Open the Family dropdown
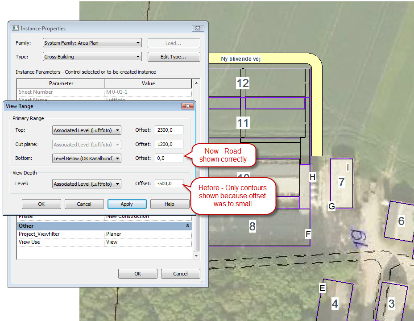The height and width of the screenshot is (321, 414). coord(138,43)
